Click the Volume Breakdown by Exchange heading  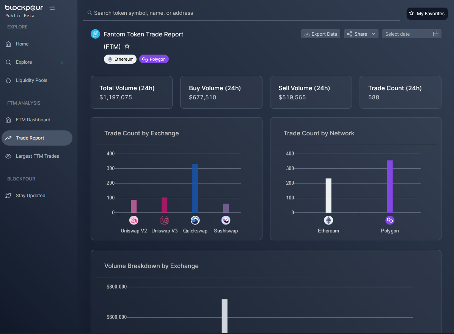click(x=151, y=266)
